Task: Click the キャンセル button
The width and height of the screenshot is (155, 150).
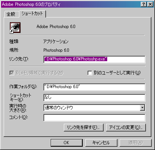Action: tap(101, 143)
